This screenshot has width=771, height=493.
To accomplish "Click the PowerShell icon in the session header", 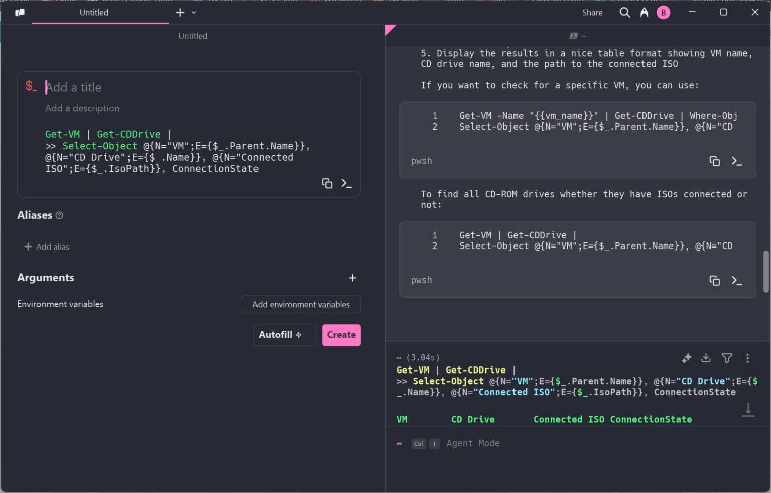I will (x=572, y=36).
